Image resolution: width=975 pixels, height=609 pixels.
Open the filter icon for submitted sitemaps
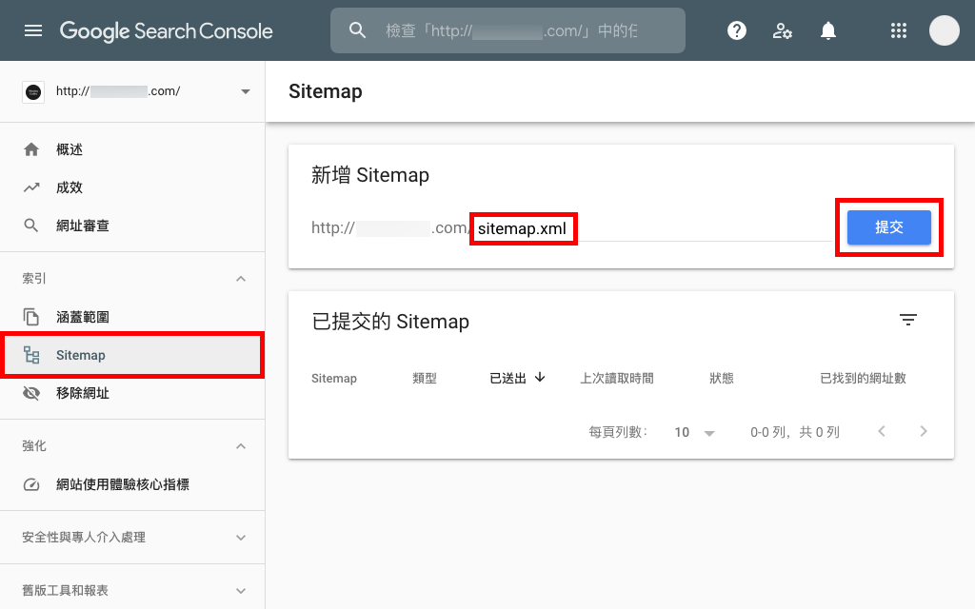(x=907, y=320)
